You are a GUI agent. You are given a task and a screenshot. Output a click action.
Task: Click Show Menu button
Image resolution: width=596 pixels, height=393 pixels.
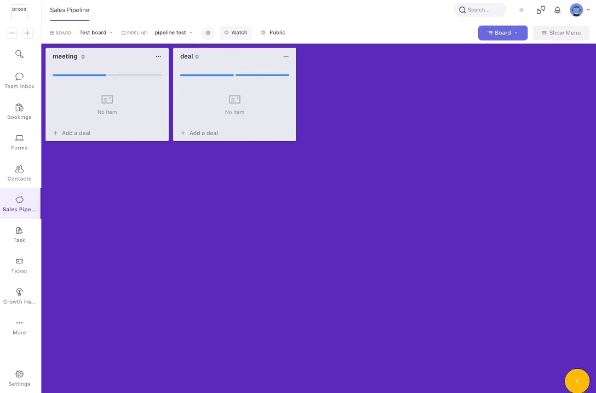(560, 33)
